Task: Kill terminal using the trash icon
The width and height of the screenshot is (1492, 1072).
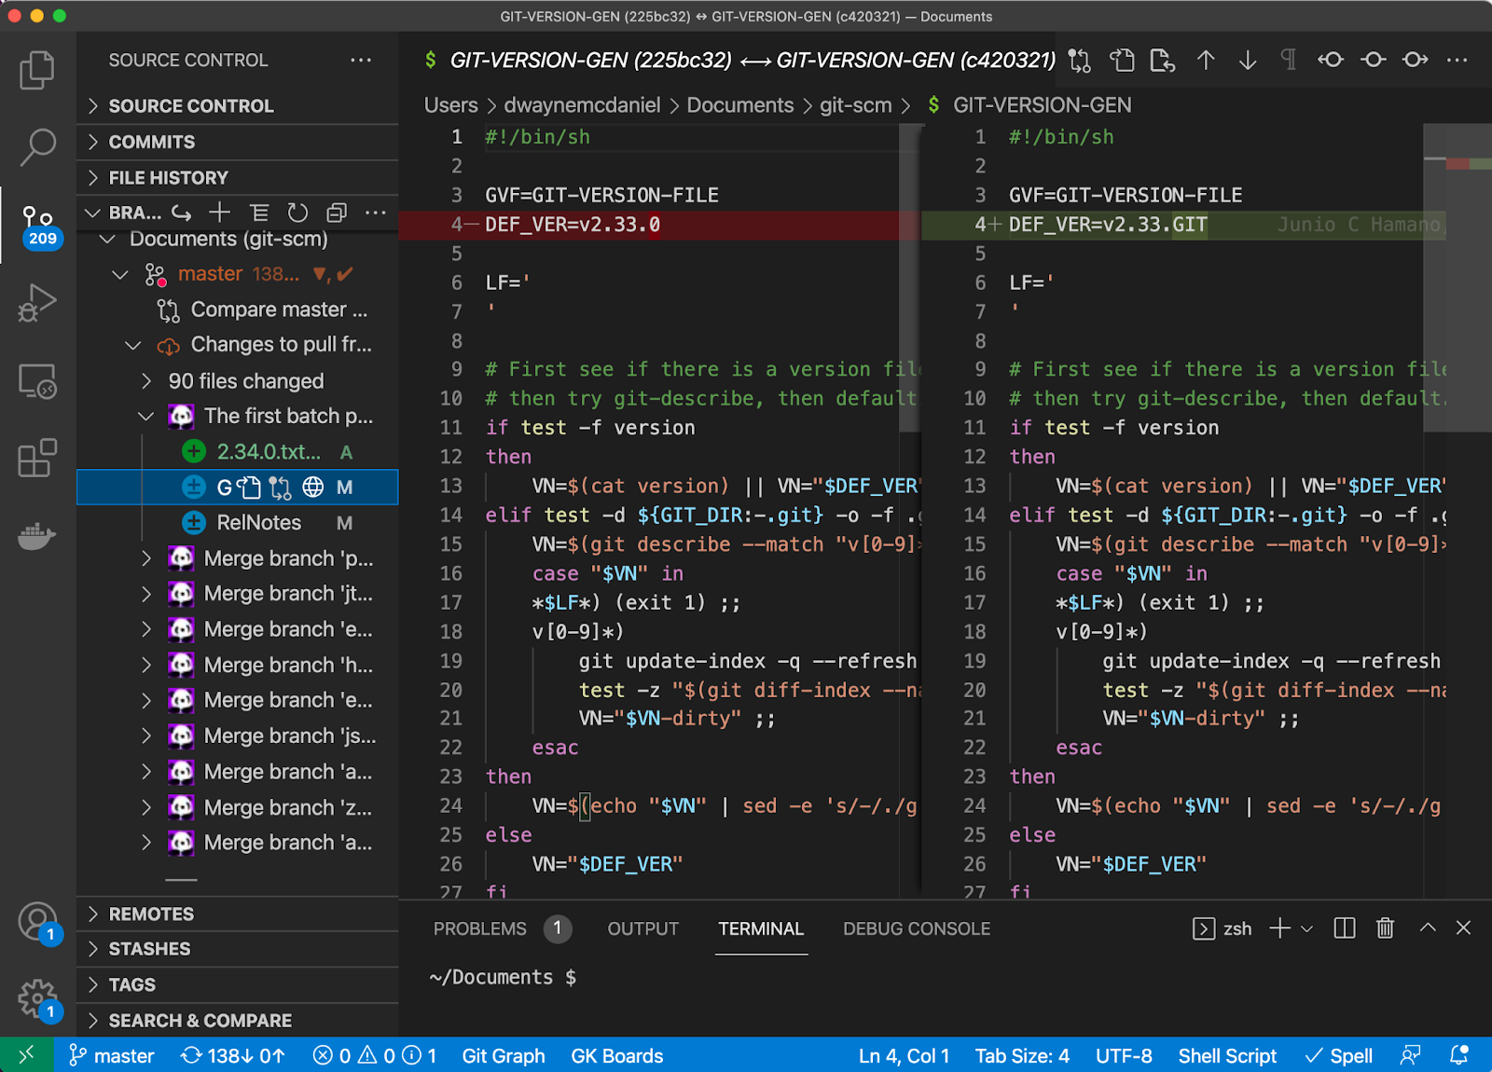Action: click(x=1385, y=928)
